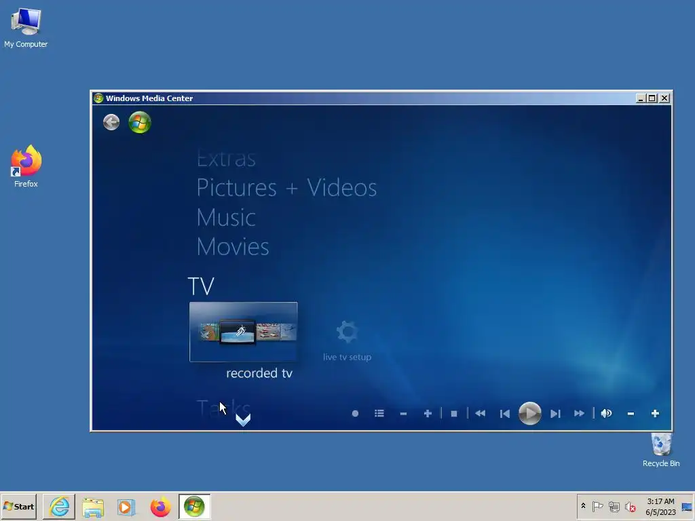Viewport: 695px width, 521px height.
Task: Minimize the Windows Media Center window
Action: point(640,98)
